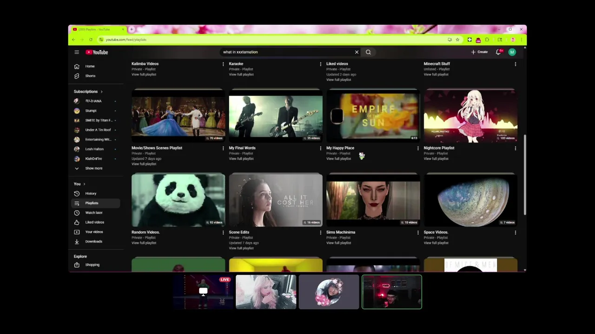Viewport: 595px width, 334px height.
Task: Open the Empire of the Sun thumbnail
Action: [x=373, y=116]
